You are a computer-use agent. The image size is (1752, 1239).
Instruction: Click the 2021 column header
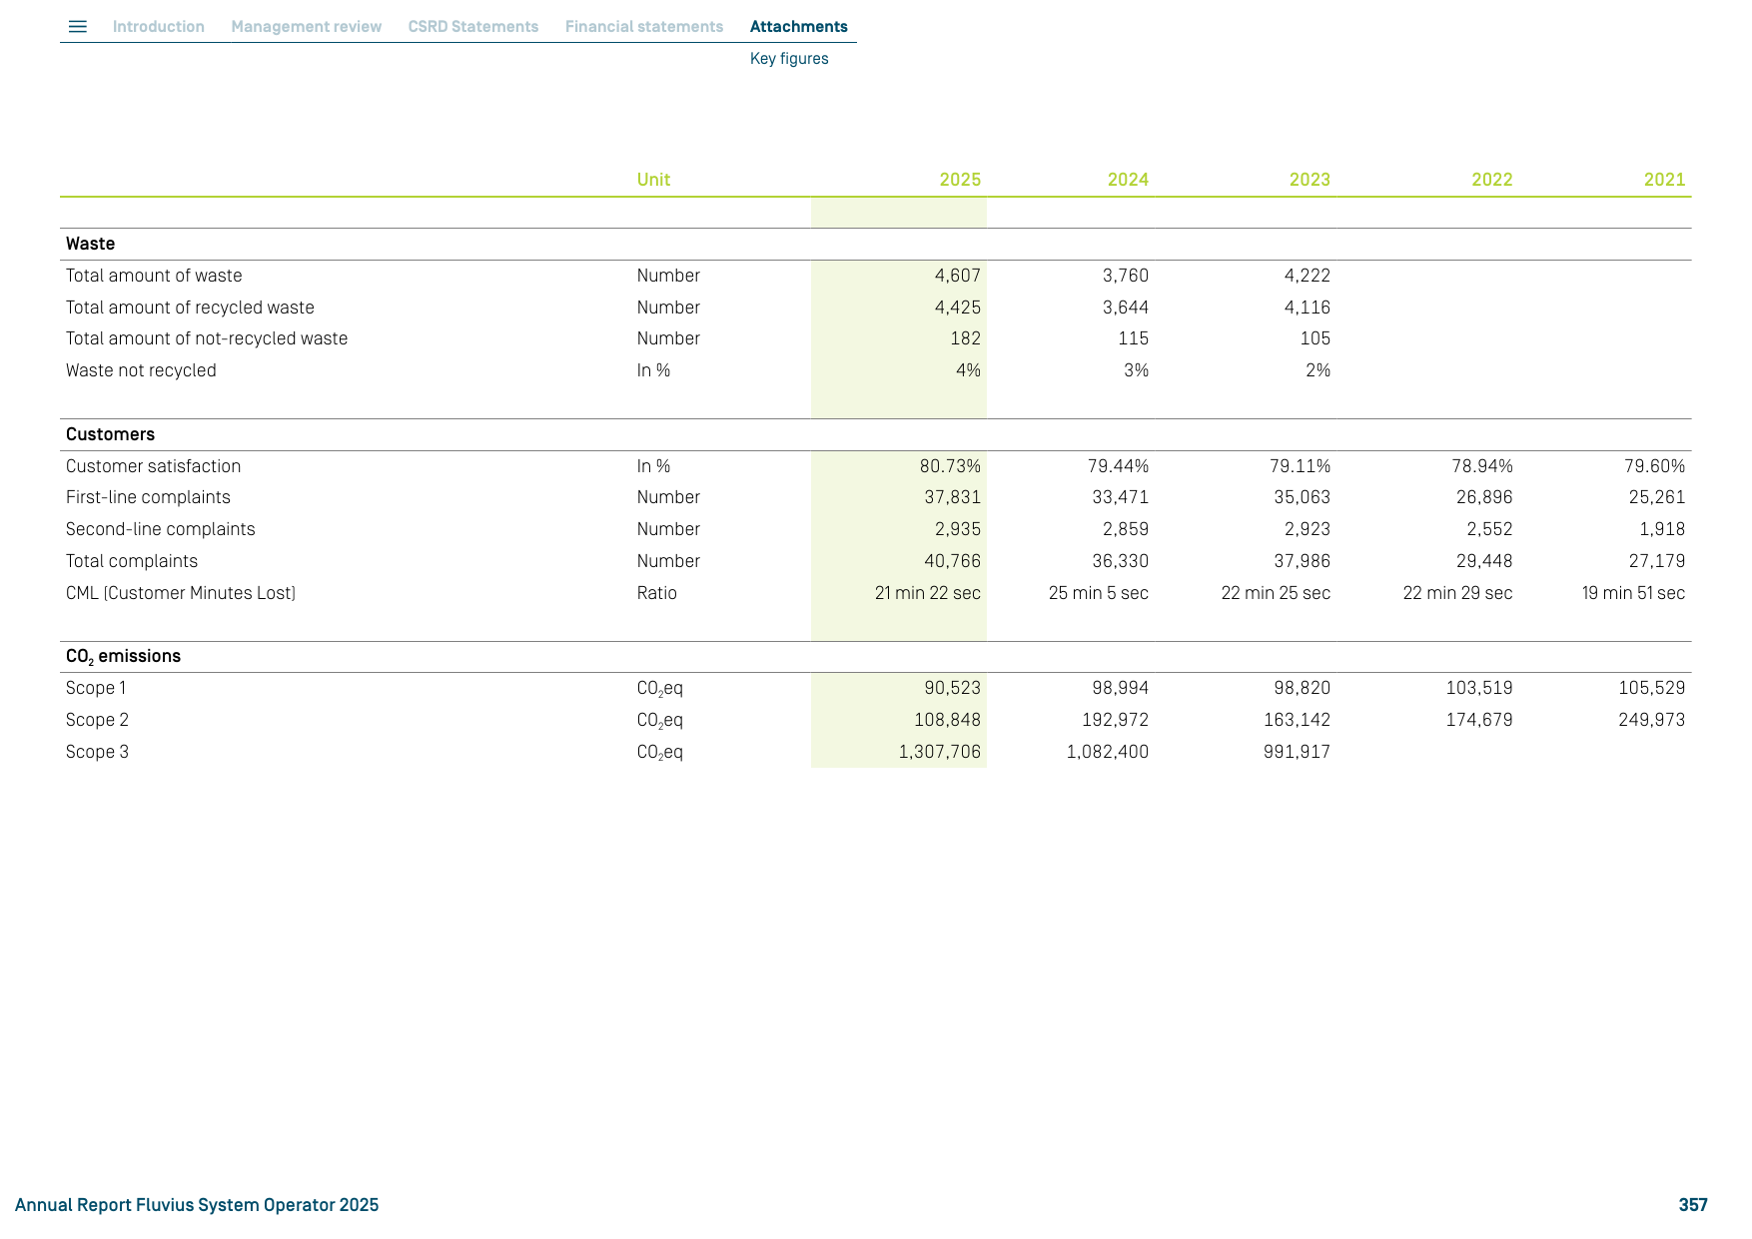(x=1665, y=180)
